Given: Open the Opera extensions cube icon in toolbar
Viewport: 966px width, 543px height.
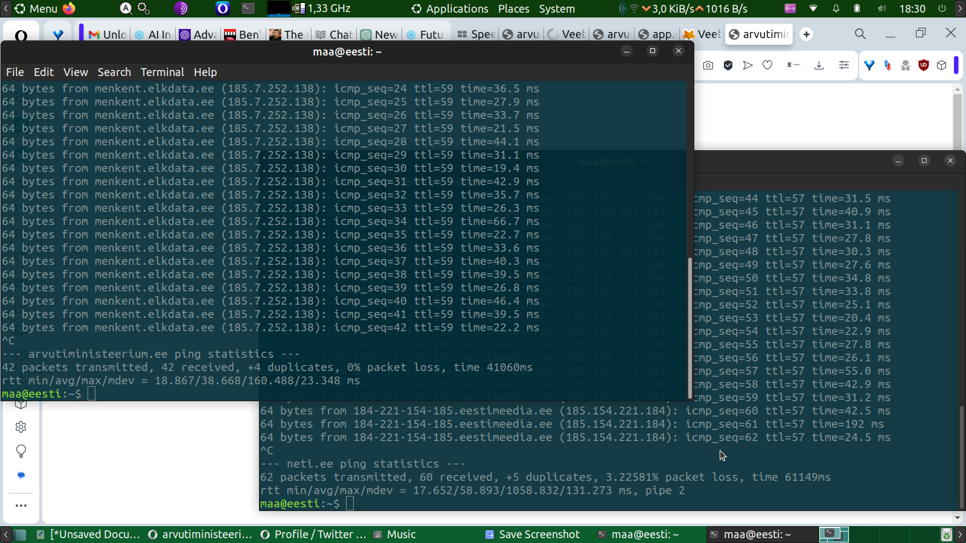Looking at the screenshot, I should coord(942,65).
